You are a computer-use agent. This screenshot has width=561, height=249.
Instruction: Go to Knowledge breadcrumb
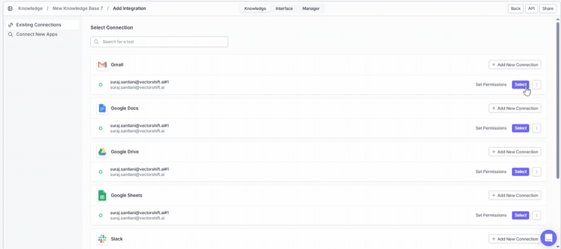click(x=31, y=9)
